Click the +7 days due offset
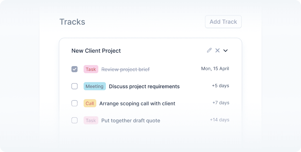The image size is (301, 152). (x=221, y=103)
